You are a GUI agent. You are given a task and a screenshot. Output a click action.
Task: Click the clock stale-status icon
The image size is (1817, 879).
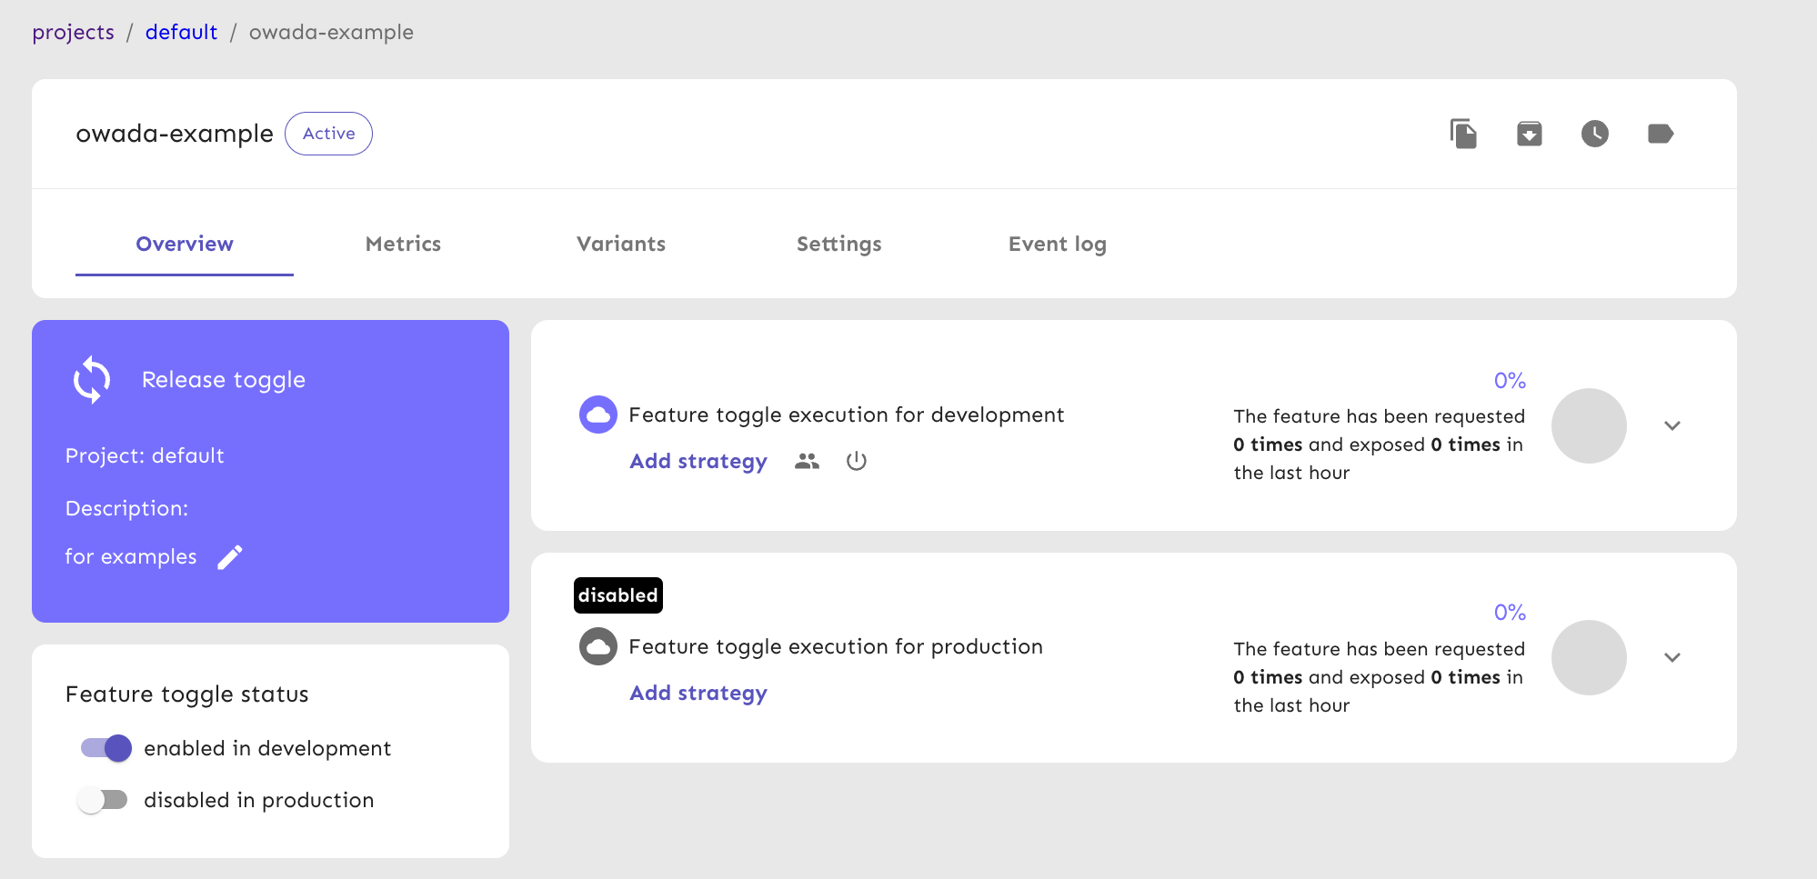tap(1595, 134)
